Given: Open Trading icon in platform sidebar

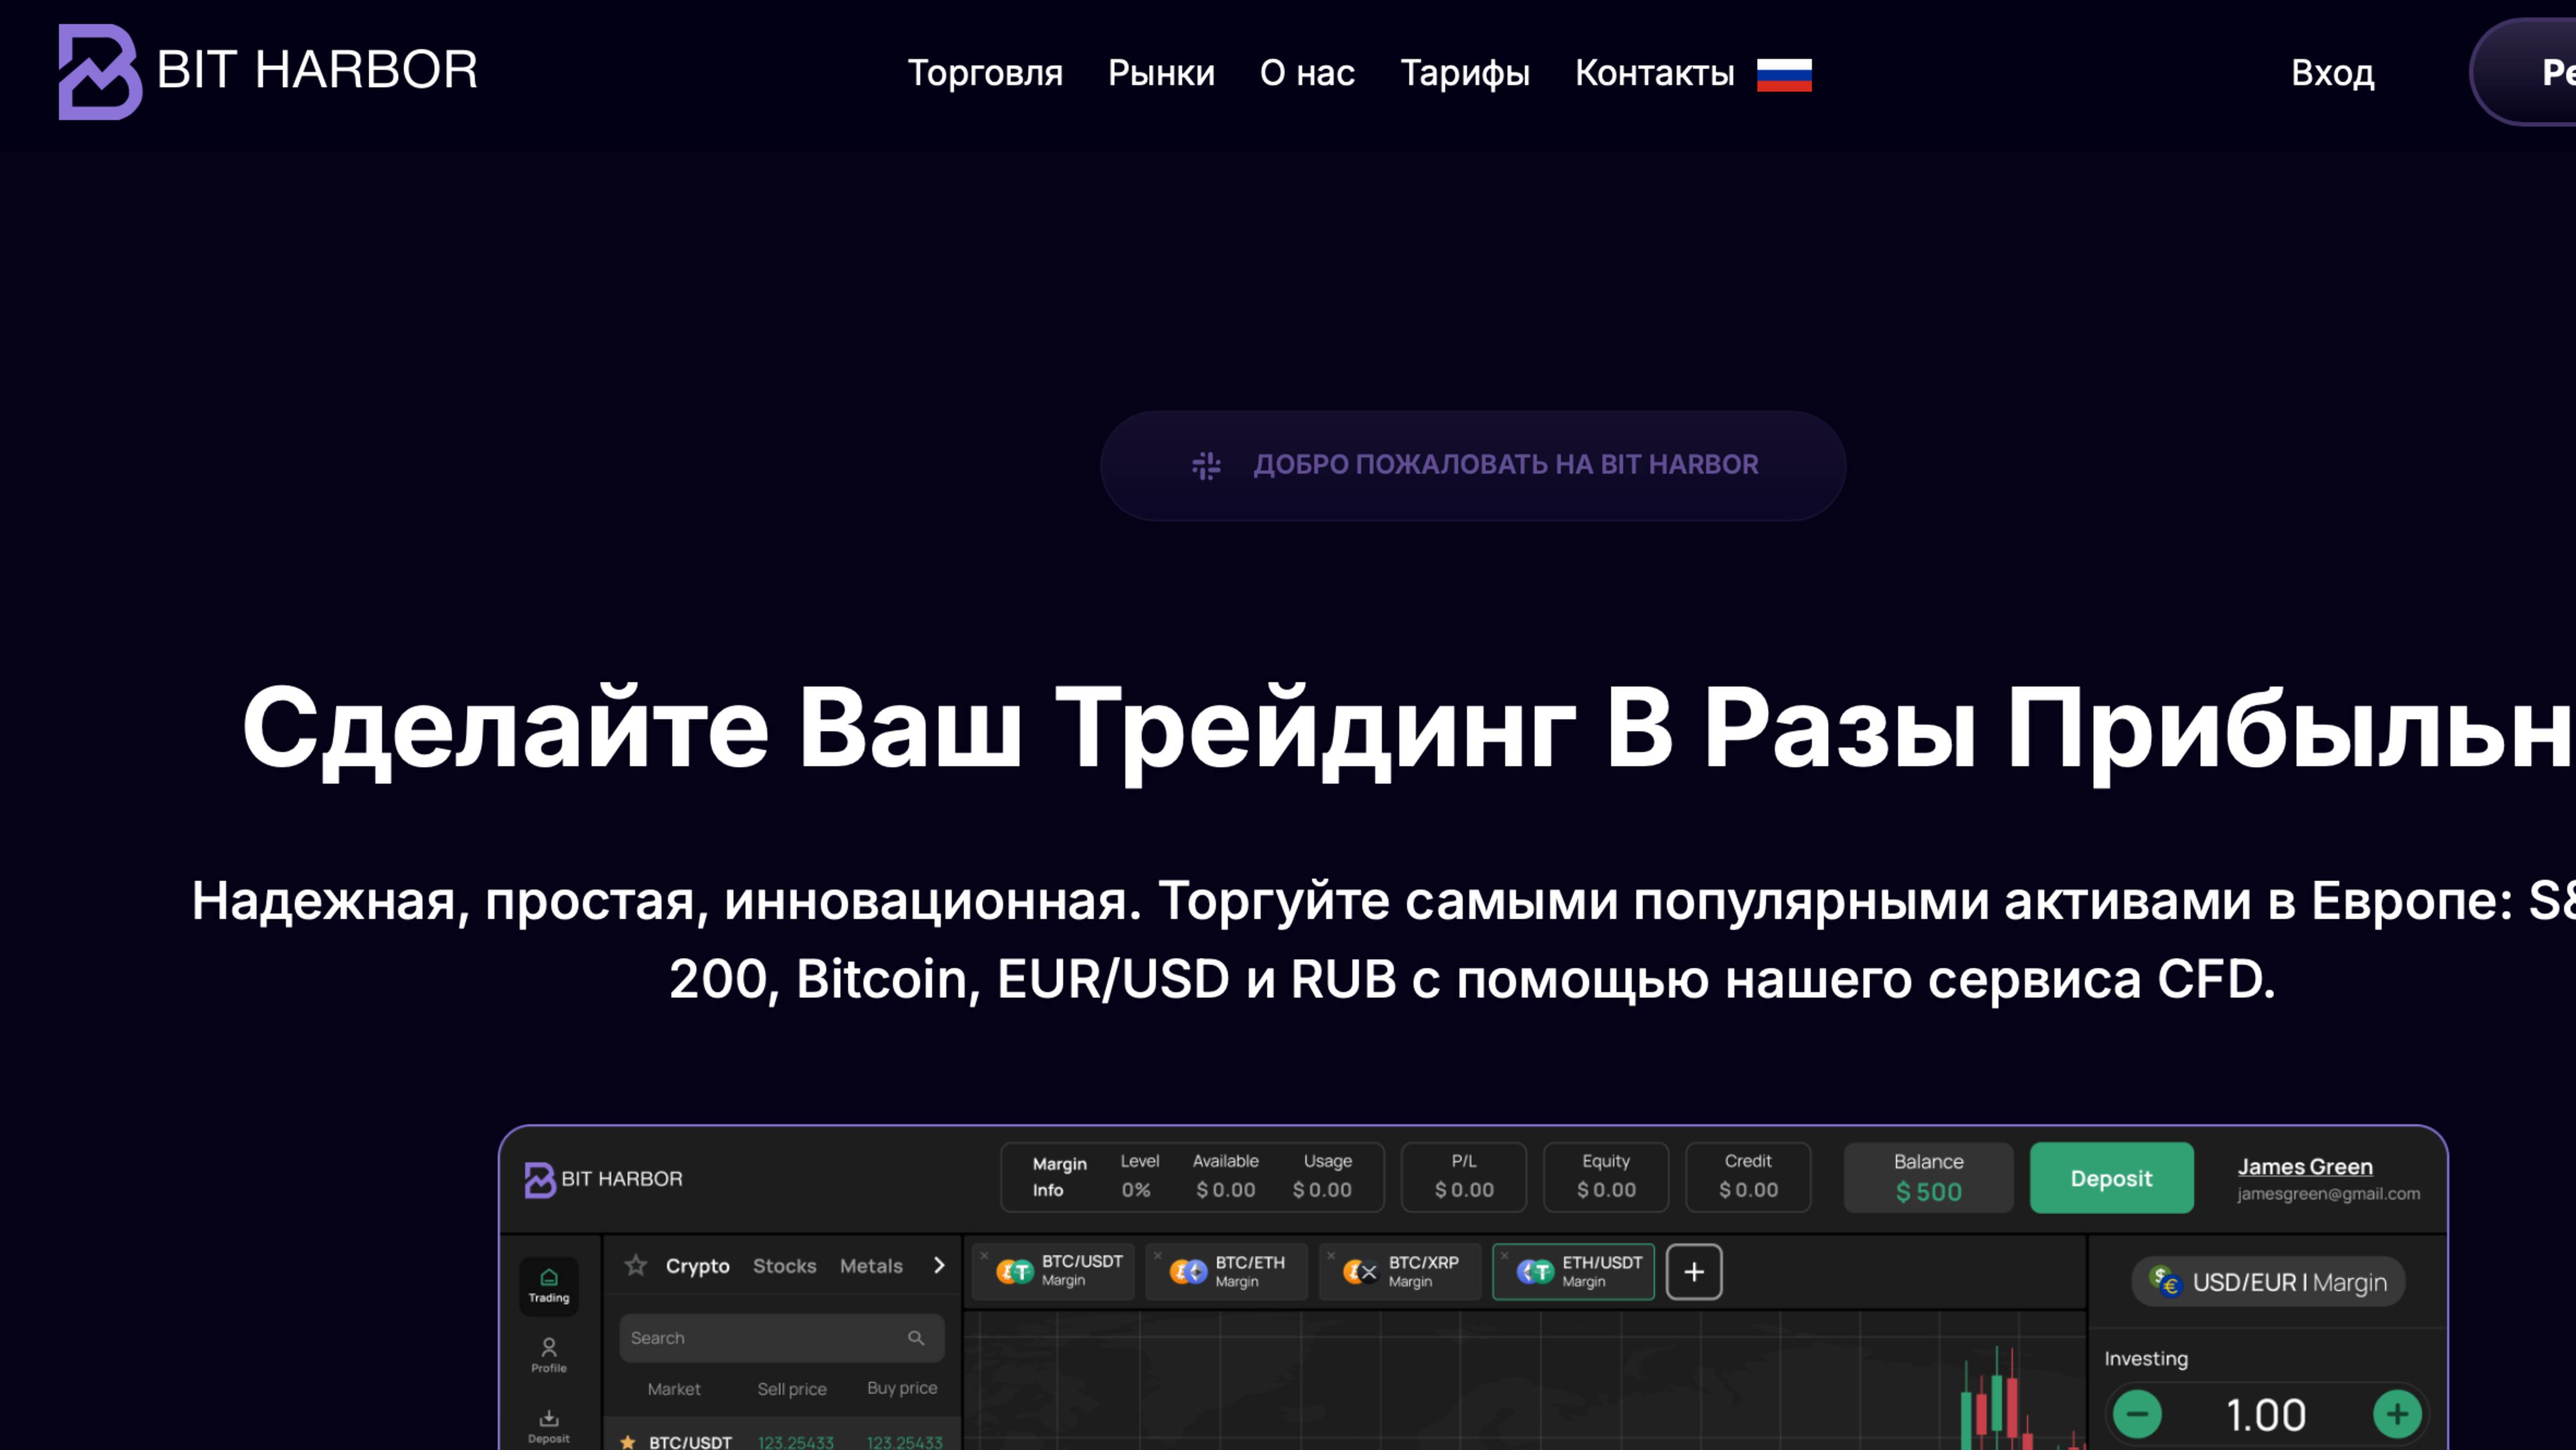Looking at the screenshot, I should (x=549, y=1285).
